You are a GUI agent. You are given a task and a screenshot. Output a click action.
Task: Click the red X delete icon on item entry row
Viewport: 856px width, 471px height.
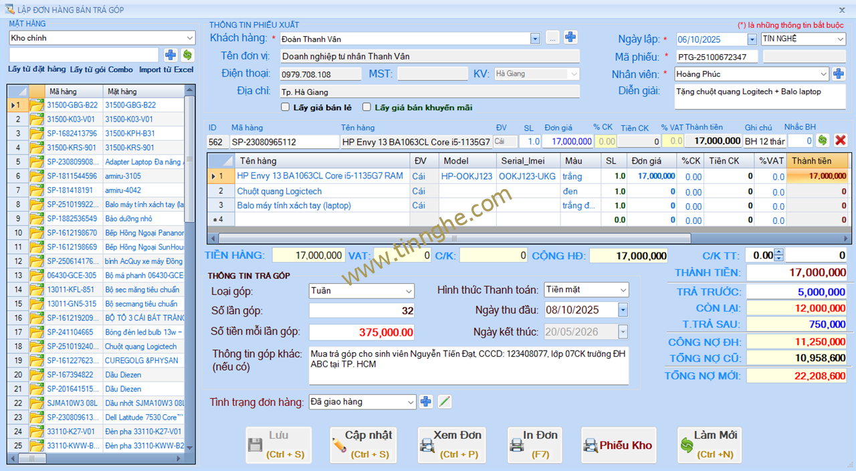(841, 140)
